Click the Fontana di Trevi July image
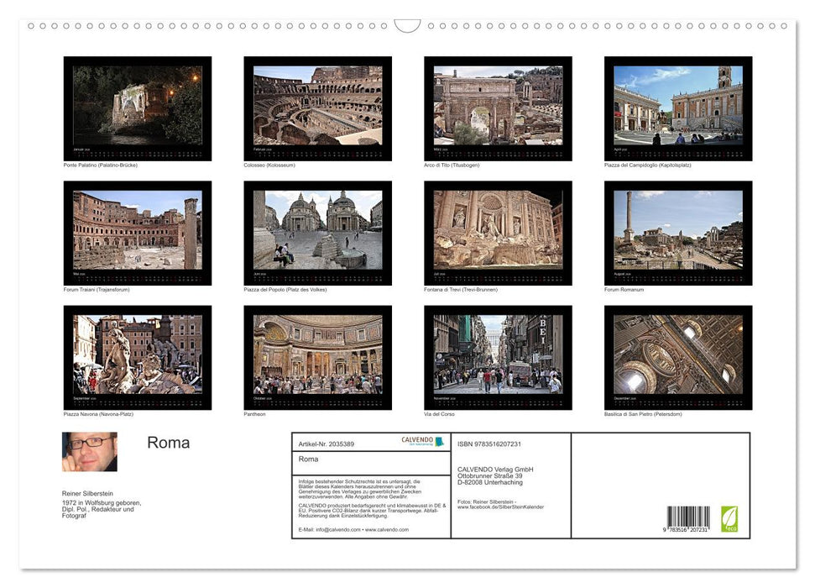The image size is (815, 588). (497, 232)
